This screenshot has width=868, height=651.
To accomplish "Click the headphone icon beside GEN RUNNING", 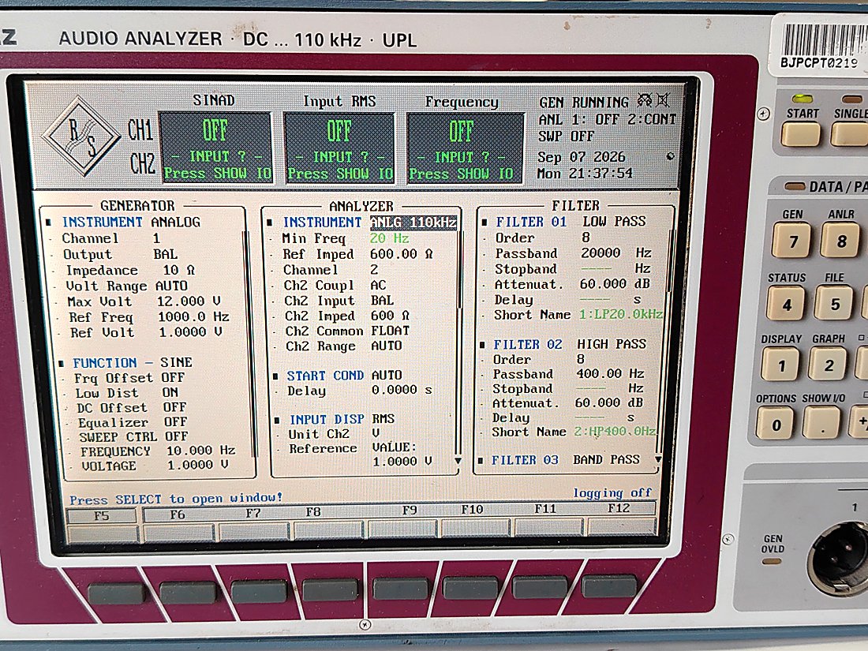I will 645,100.
